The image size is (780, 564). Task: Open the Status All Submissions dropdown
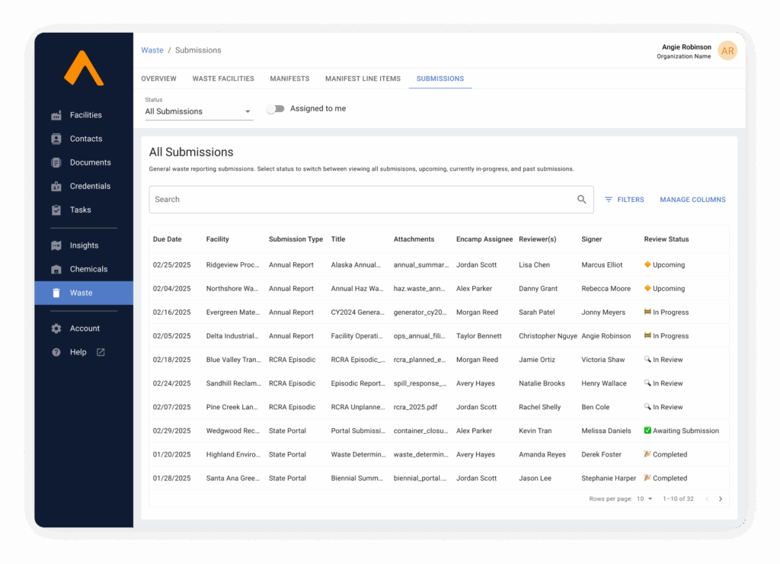coord(199,111)
